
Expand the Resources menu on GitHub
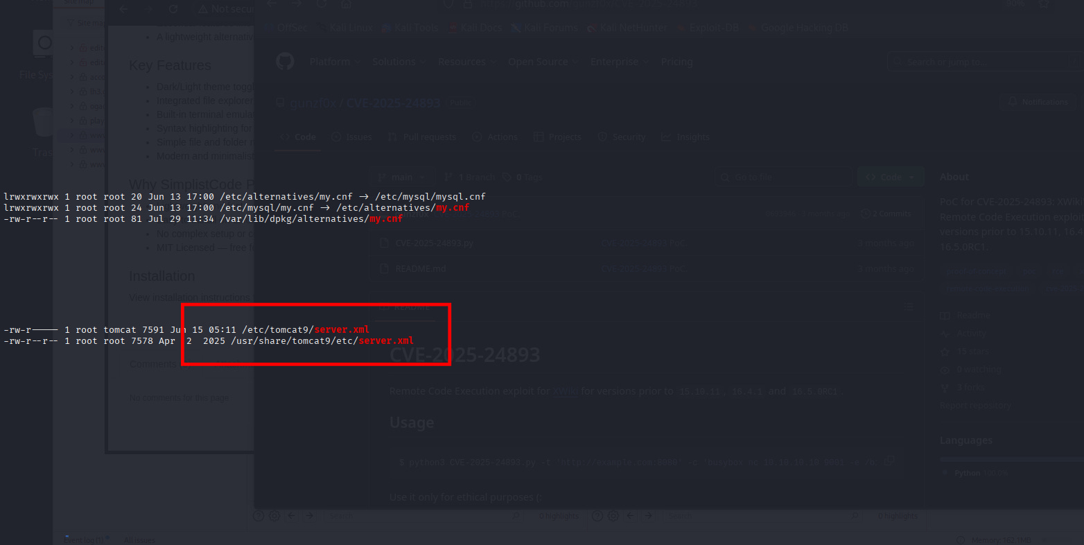coord(466,62)
